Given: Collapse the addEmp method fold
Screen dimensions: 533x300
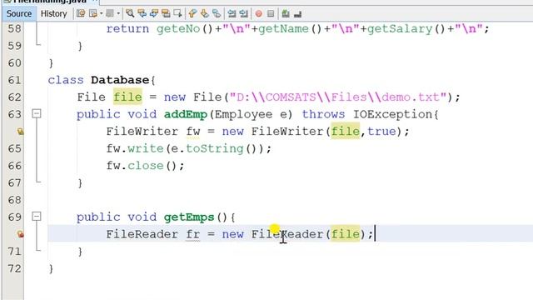Looking at the screenshot, I should [x=37, y=113].
